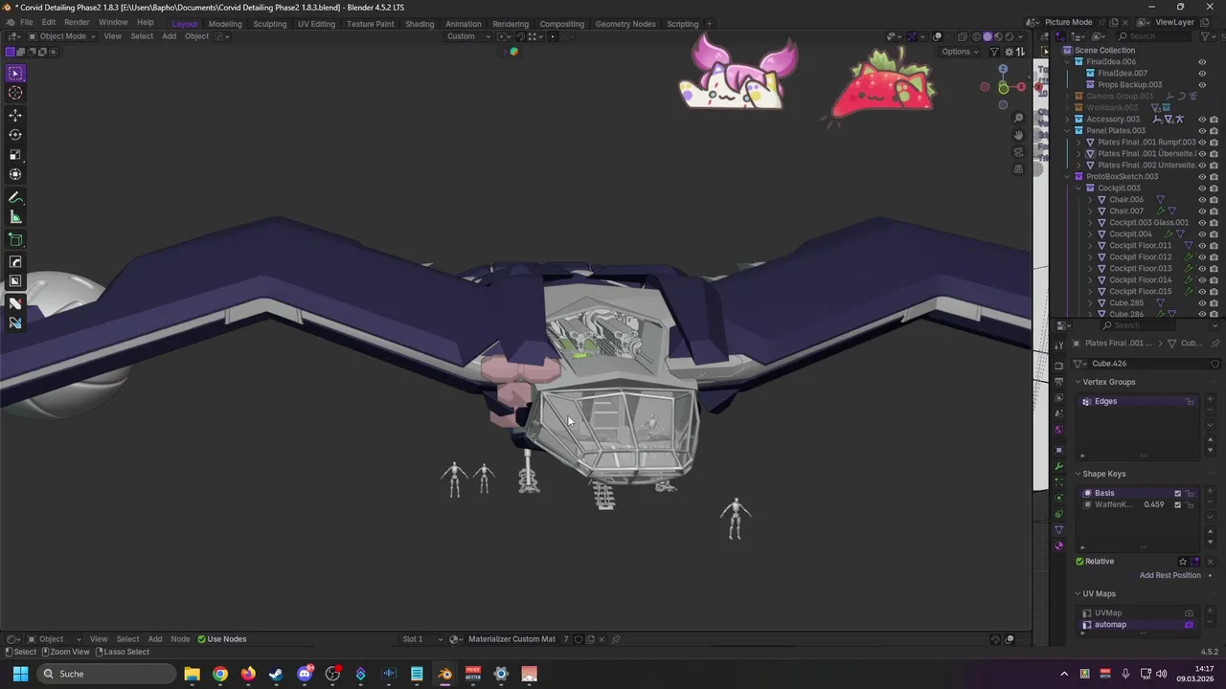The width and height of the screenshot is (1226, 689).
Task: Open the viewport Add menu
Action: point(169,36)
